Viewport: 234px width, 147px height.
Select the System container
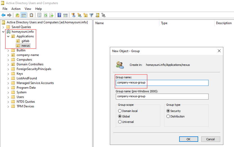click(22, 92)
